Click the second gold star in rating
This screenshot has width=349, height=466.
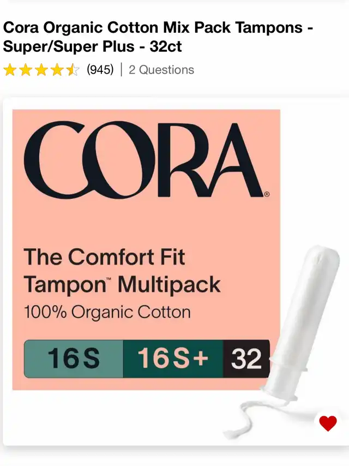point(26,70)
